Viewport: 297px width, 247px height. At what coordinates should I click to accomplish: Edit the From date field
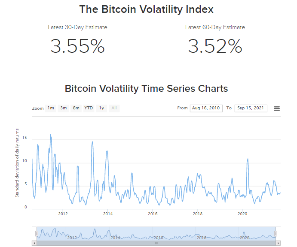click(x=206, y=108)
